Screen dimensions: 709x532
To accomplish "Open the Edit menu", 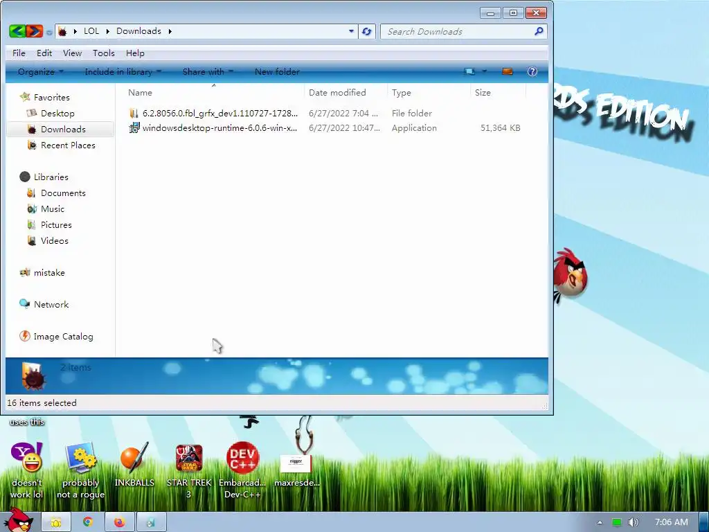I will (x=44, y=53).
